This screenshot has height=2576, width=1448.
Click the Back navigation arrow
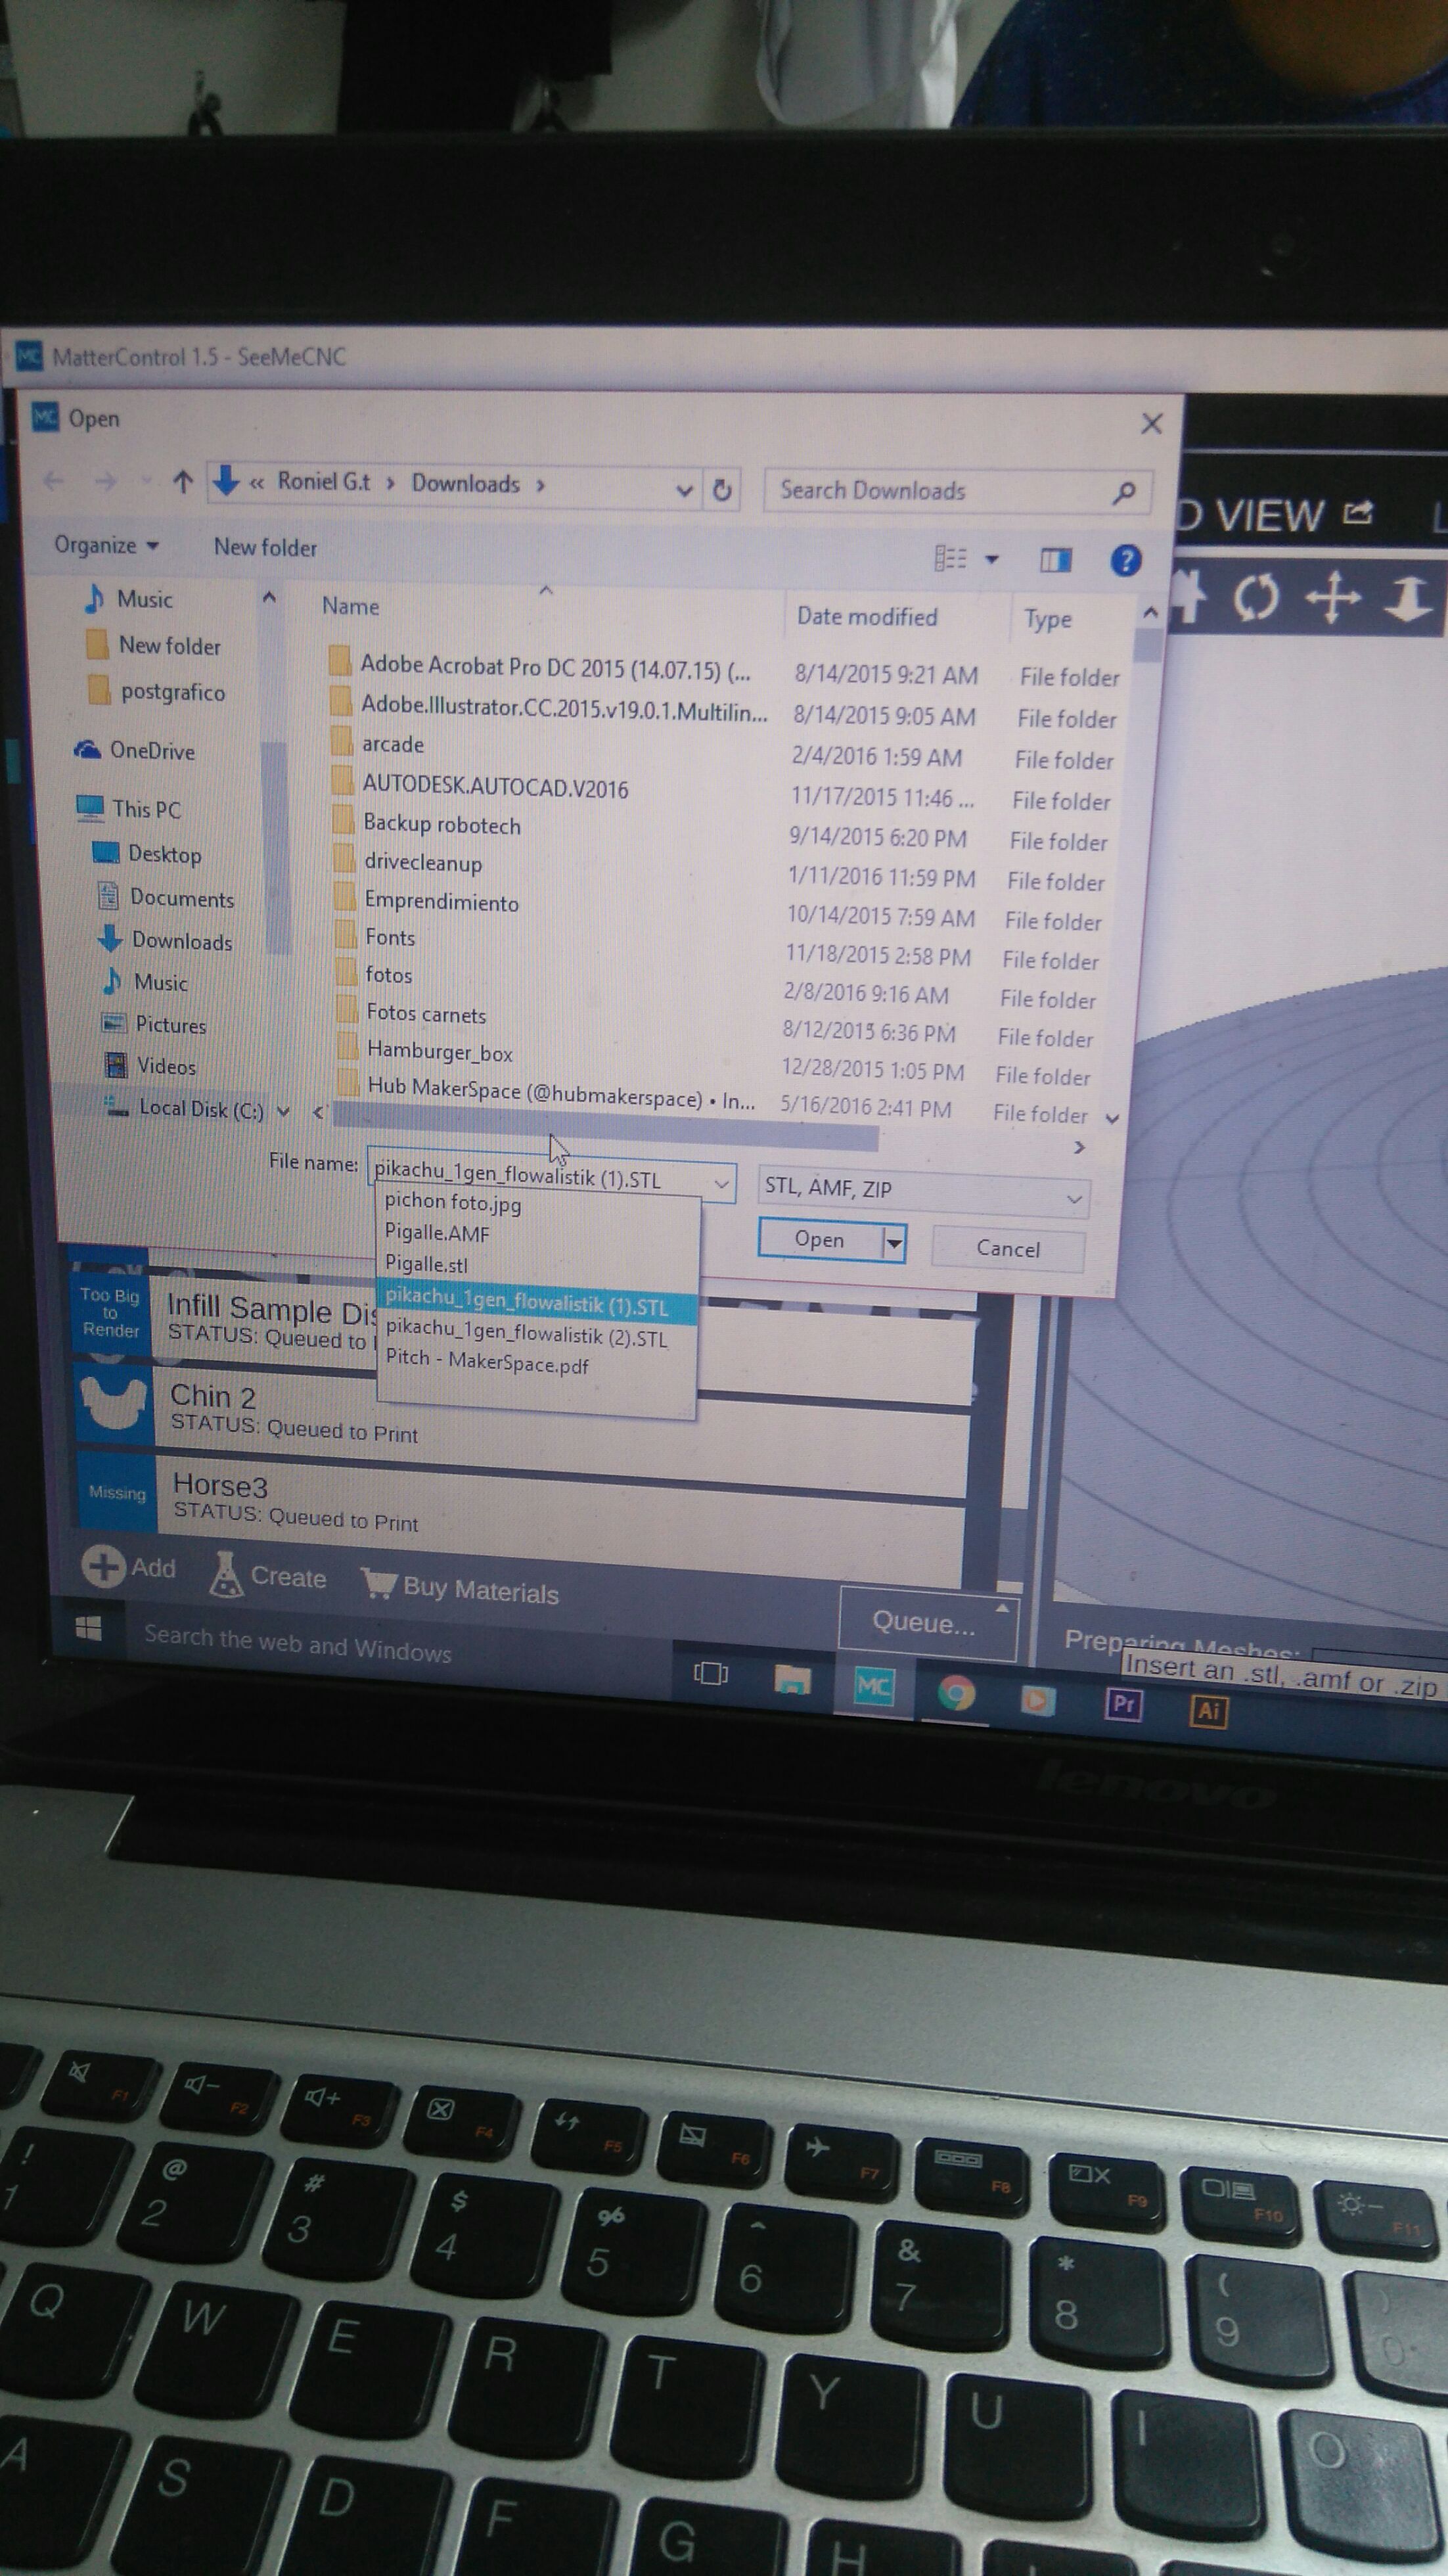point(53,481)
